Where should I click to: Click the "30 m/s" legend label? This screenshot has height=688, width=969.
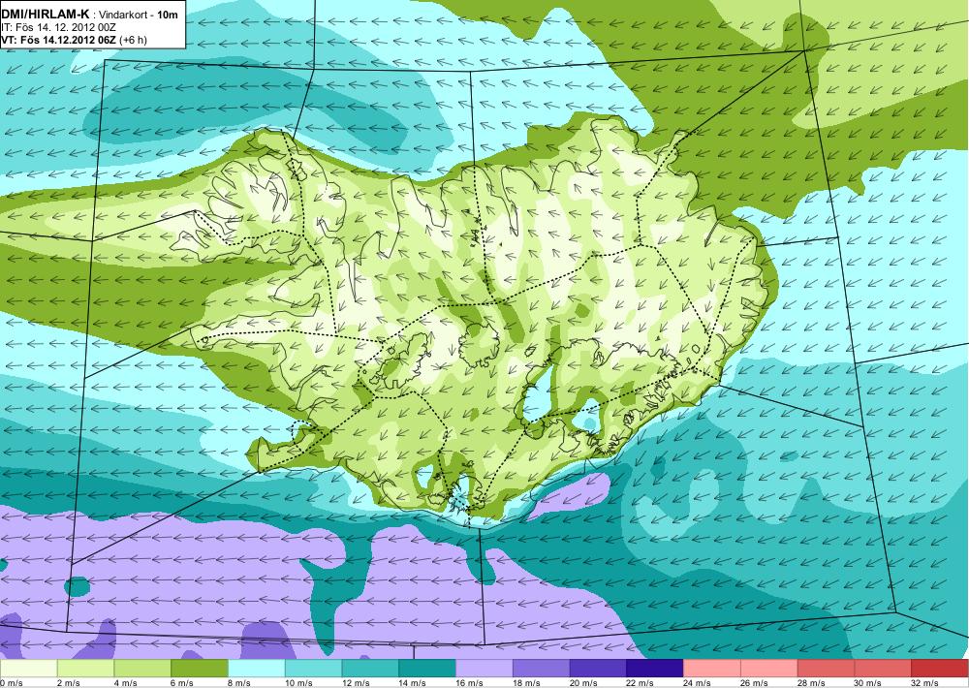[x=868, y=683]
